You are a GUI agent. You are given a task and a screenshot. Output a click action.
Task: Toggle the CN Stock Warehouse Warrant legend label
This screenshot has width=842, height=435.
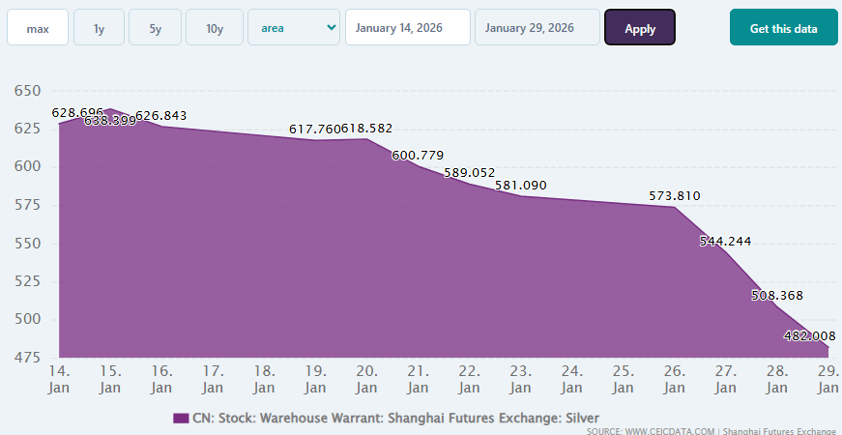(x=395, y=418)
